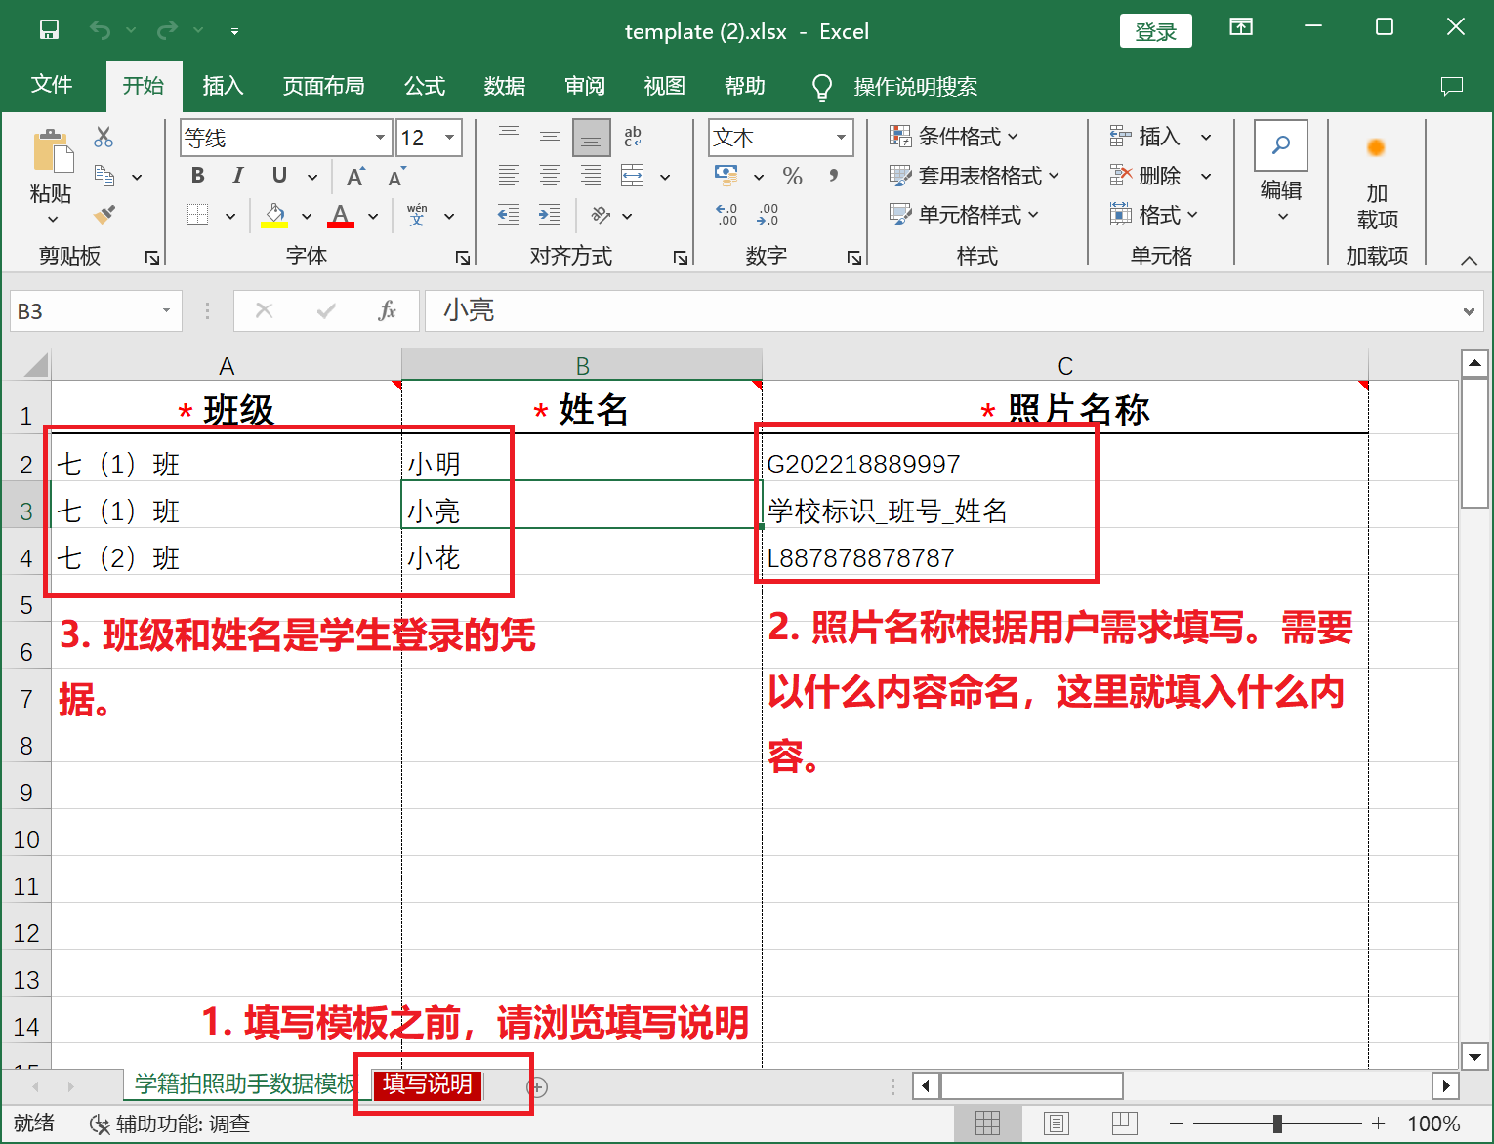The height and width of the screenshot is (1144, 1494).
Task: Click the 登录 sign-in button
Action: click(1155, 31)
